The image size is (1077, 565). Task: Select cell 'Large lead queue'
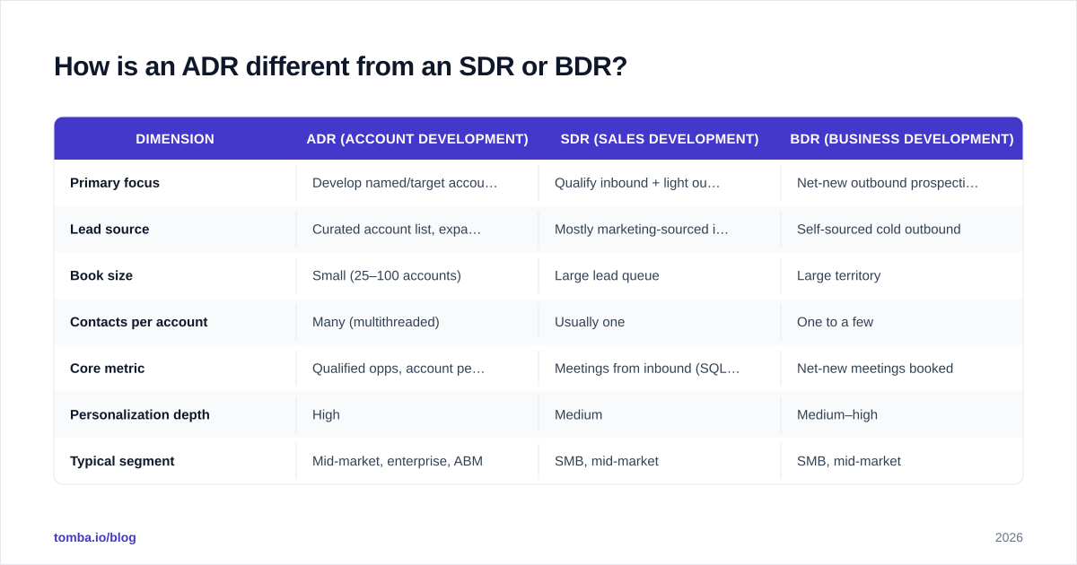pos(660,276)
